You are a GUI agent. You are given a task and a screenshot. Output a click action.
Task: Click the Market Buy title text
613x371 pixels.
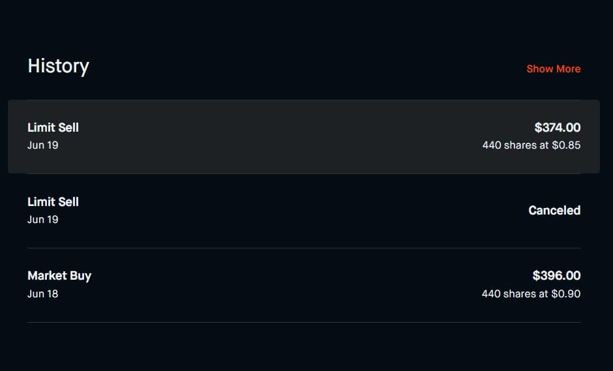(59, 275)
